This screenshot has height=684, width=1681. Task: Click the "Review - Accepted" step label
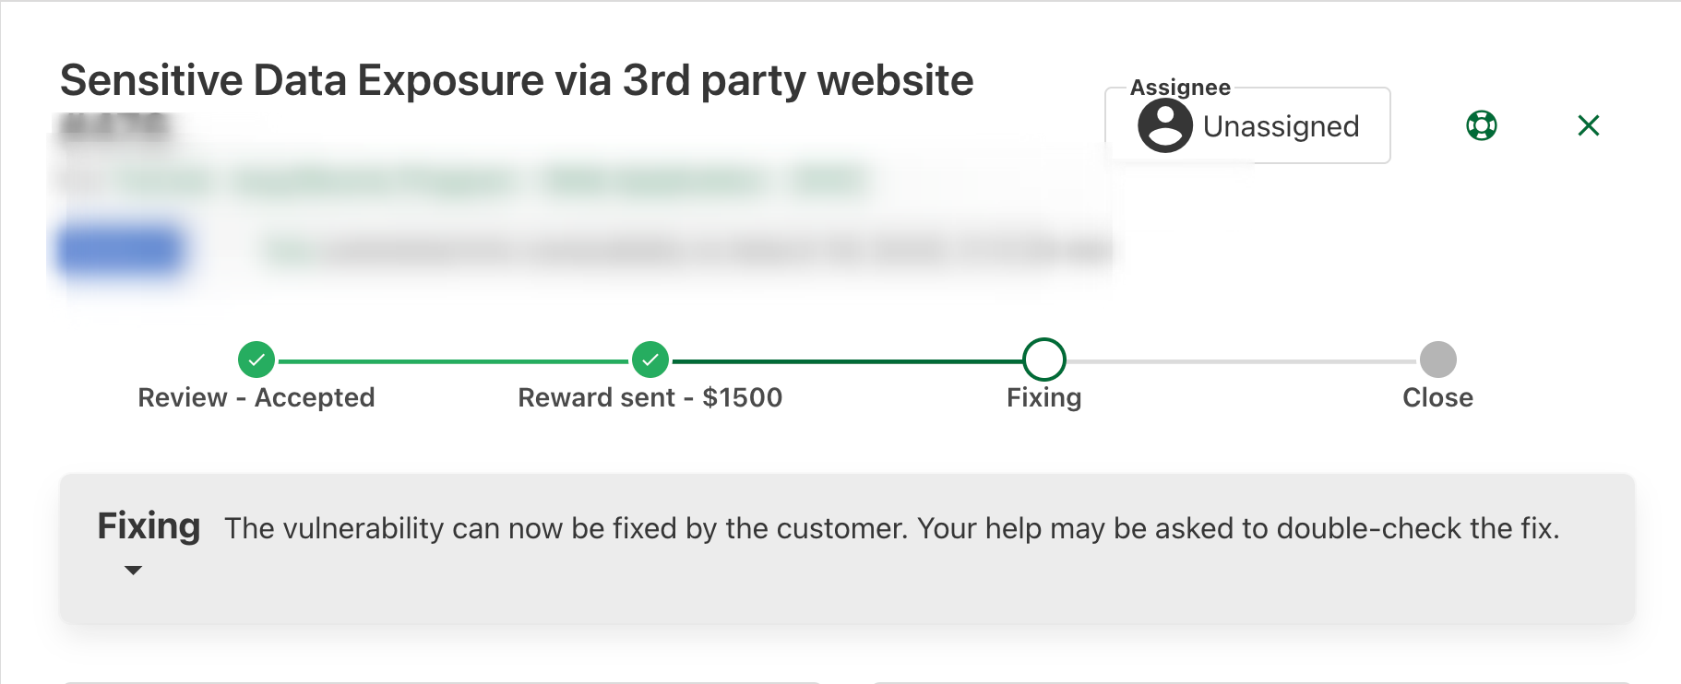click(x=256, y=397)
